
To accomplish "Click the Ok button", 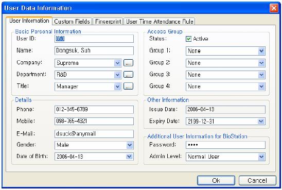I will [x=216, y=180].
